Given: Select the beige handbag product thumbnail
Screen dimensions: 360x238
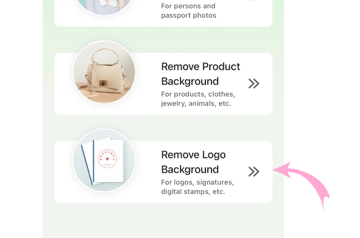Looking at the screenshot, I should click(x=104, y=72).
